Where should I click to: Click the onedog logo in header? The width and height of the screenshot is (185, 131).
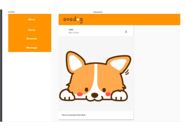click(x=73, y=20)
